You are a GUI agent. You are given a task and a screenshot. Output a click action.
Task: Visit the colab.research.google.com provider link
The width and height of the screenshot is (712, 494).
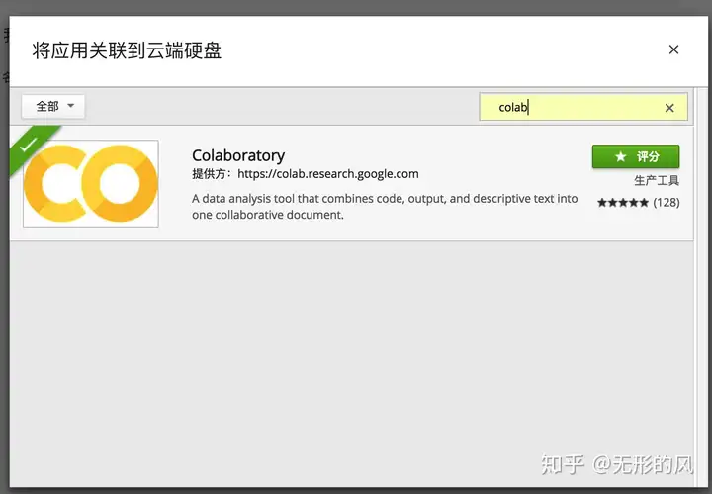327,174
